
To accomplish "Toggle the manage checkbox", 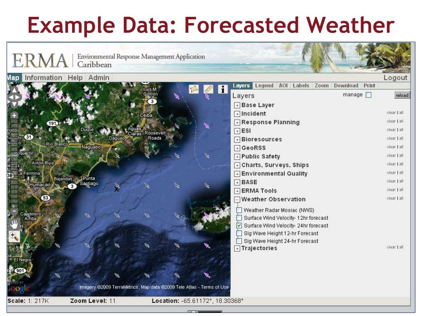I will pos(369,95).
